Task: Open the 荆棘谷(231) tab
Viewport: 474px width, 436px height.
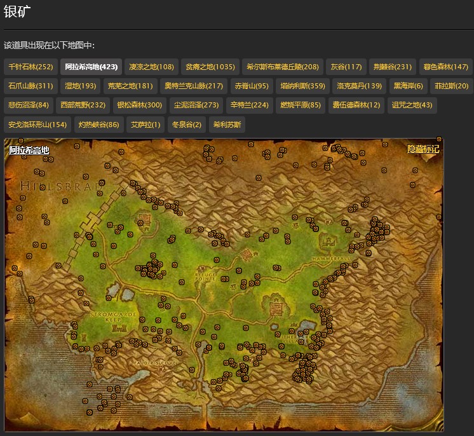Action: click(x=393, y=67)
